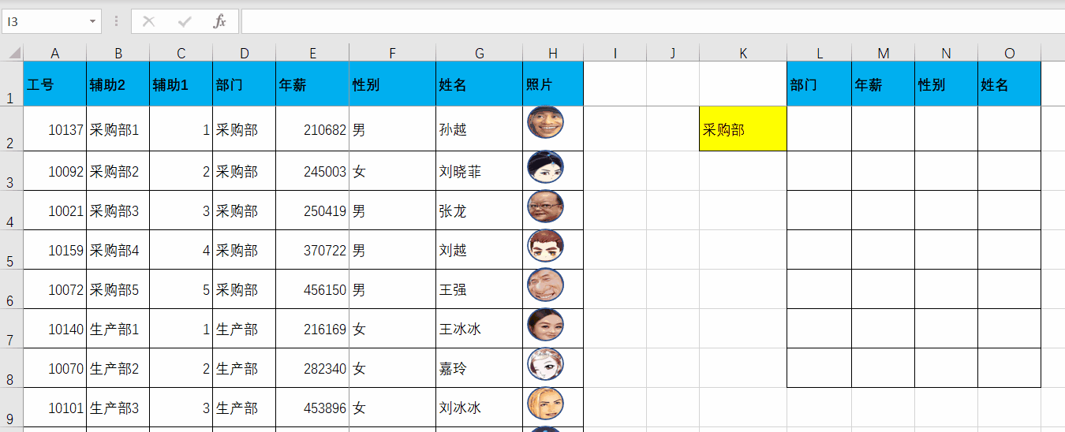This screenshot has height=432, width=1065.
Task: Select column D header
Action: pos(244,53)
